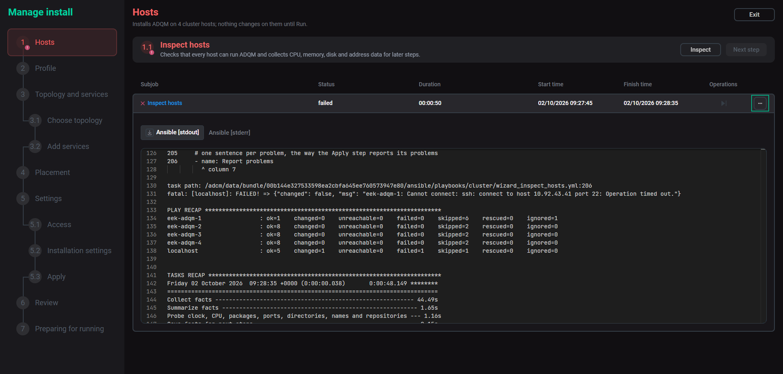783x374 pixels.
Task: Click the Inspect hosts section heading
Action: coord(185,45)
